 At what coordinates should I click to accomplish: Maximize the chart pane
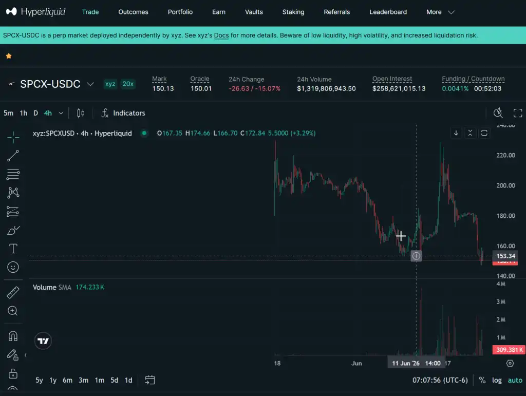tap(484, 133)
